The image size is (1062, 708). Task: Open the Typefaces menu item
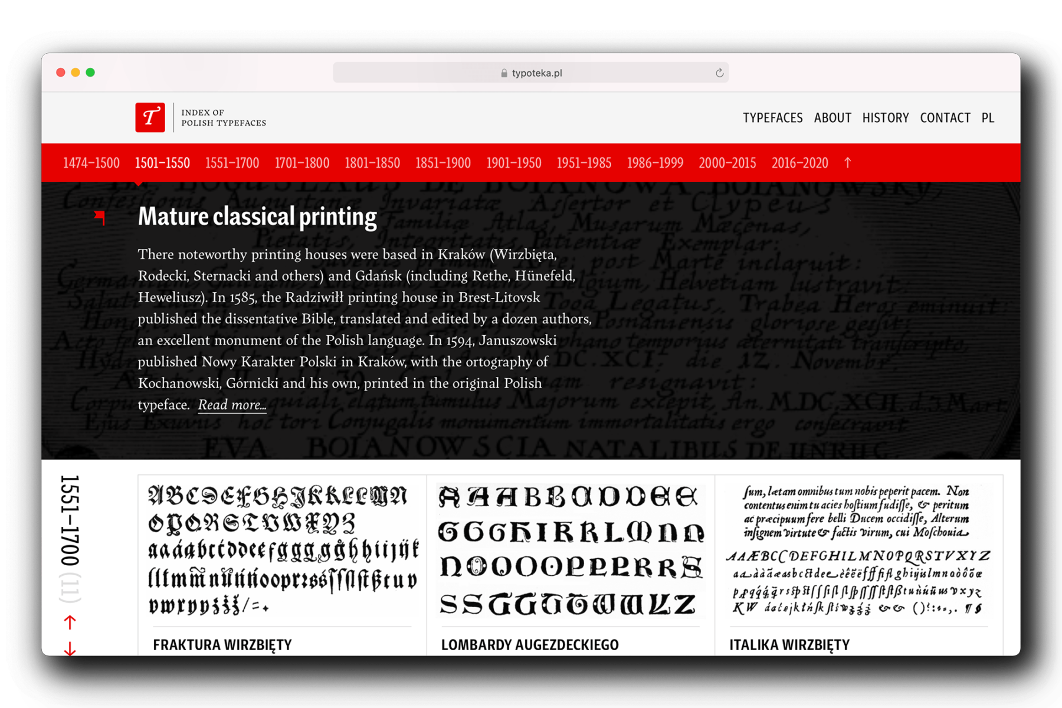click(772, 118)
